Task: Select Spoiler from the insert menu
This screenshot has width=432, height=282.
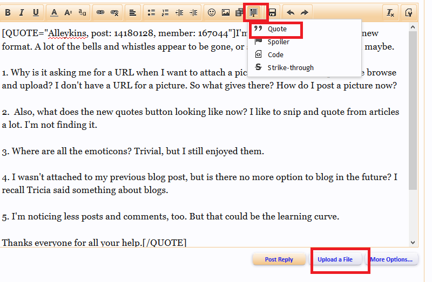Action: [x=279, y=42]
